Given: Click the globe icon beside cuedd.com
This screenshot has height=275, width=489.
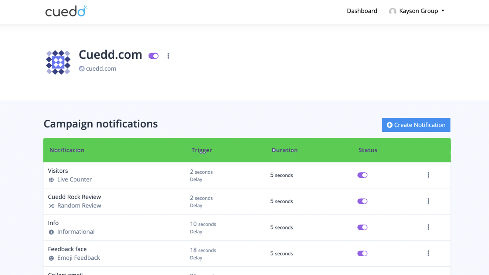Looking at the screenshot, I should [x=82, y=69].
